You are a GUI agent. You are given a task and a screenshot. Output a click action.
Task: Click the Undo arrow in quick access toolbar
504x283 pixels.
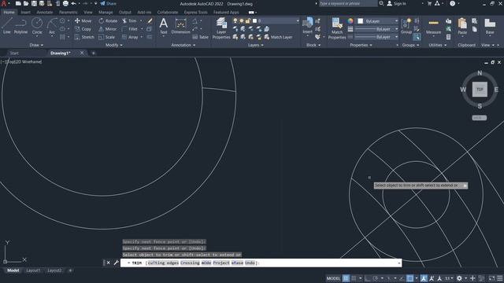73,3
